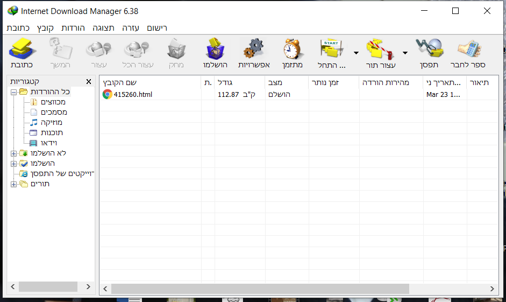Click the Delete (מחק) toolbar icon
Image resolution: width=506 pixels, height=302 pixels.
coord(176,49)
